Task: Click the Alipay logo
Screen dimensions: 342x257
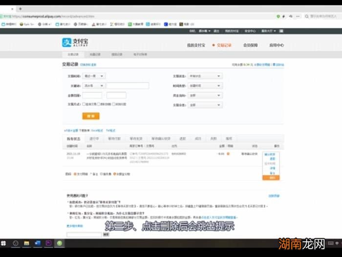Action: click(75, 43)
